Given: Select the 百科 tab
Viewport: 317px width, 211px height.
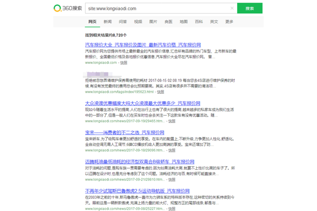Looking at the screenshot, I should tap(199, 22).
